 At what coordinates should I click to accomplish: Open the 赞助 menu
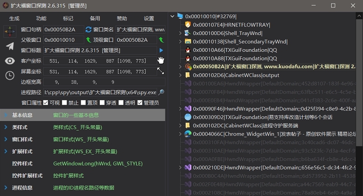pos(122,19)
